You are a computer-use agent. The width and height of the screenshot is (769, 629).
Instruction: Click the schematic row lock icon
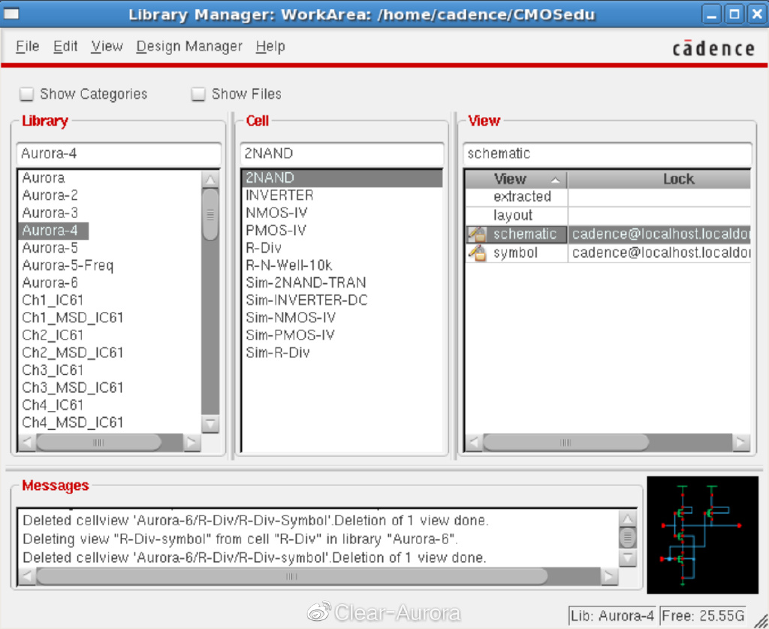tap(477, 234)
